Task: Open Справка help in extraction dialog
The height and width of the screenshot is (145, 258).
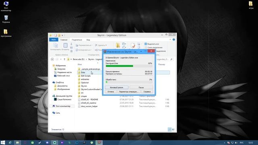Action: pyautogui.click(x=147, y=91)
